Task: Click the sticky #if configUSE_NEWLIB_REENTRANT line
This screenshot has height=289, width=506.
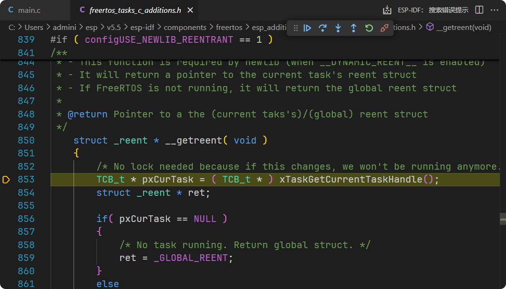Action: [x=161, y=39]
